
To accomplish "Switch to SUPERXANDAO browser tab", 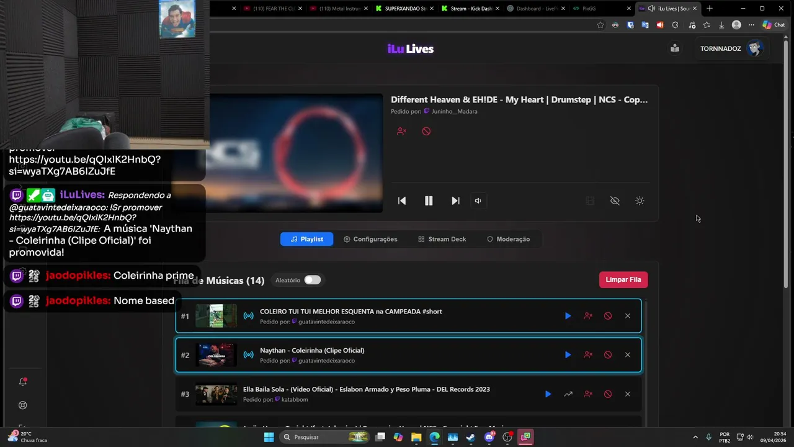I will click(x=401, y=9).
